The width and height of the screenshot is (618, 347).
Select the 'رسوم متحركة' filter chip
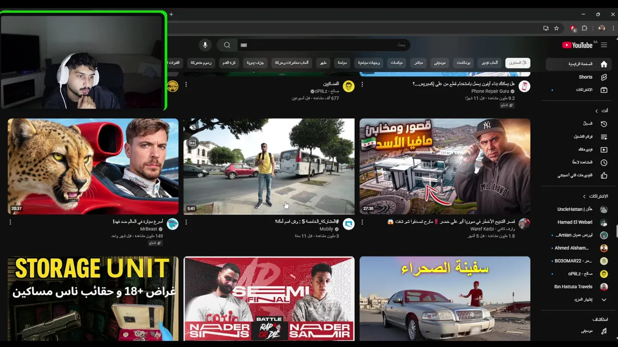(x=201, y=63)
